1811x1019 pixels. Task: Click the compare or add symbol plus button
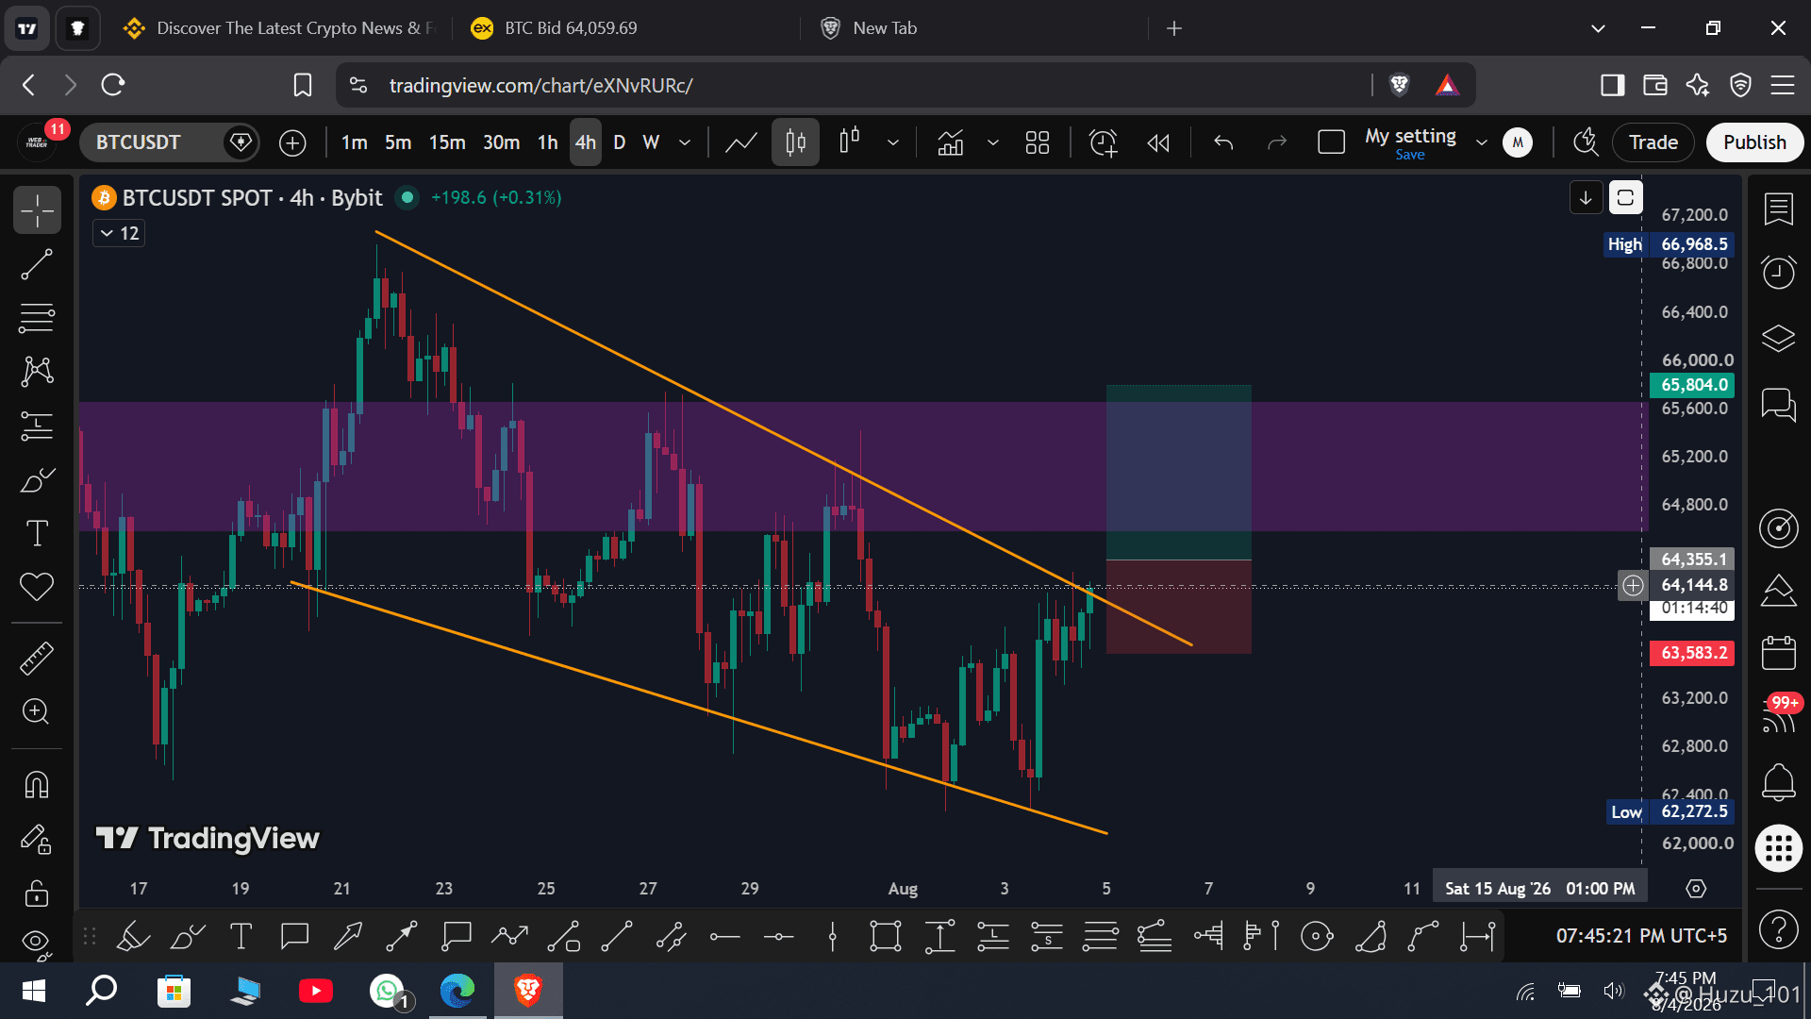[292, 142]
